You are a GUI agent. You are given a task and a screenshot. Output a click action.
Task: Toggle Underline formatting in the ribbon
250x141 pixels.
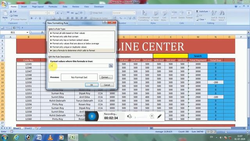pos(40,18)
